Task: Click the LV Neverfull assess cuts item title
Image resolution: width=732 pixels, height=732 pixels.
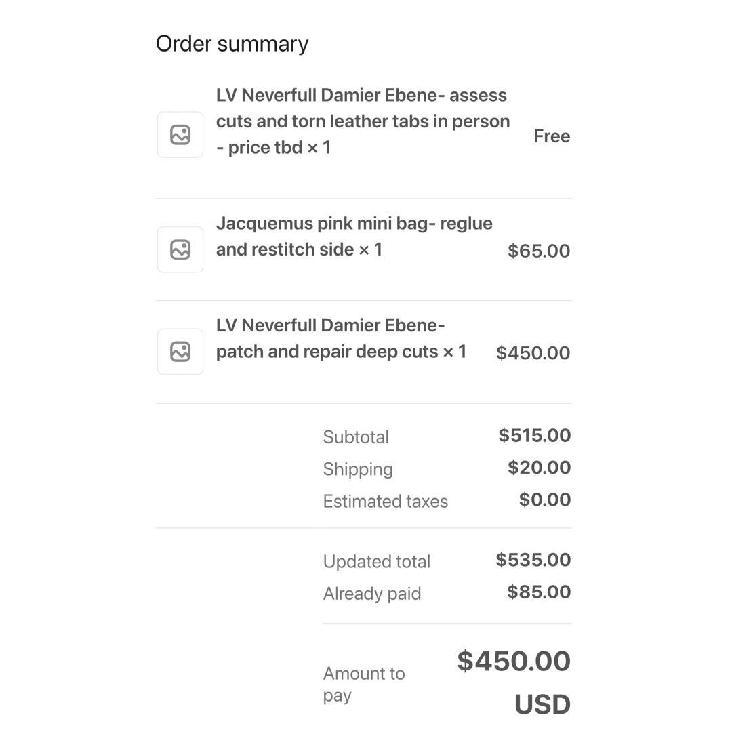Action: tap(363, 121)
